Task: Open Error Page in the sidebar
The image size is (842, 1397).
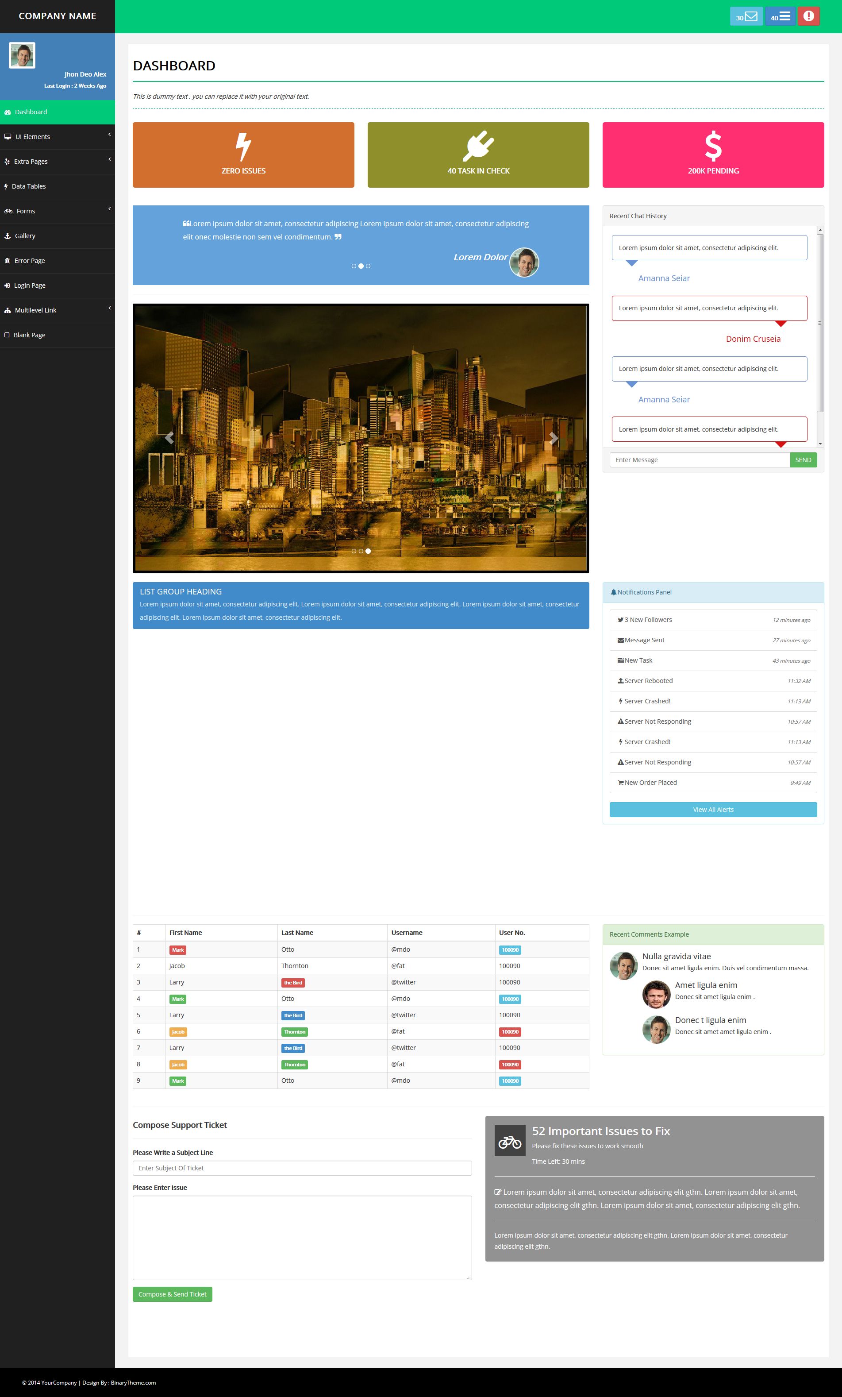Action: click(57, 261)
